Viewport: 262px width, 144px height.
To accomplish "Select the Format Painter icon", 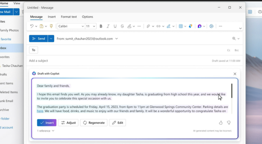I will click(51, 26).
